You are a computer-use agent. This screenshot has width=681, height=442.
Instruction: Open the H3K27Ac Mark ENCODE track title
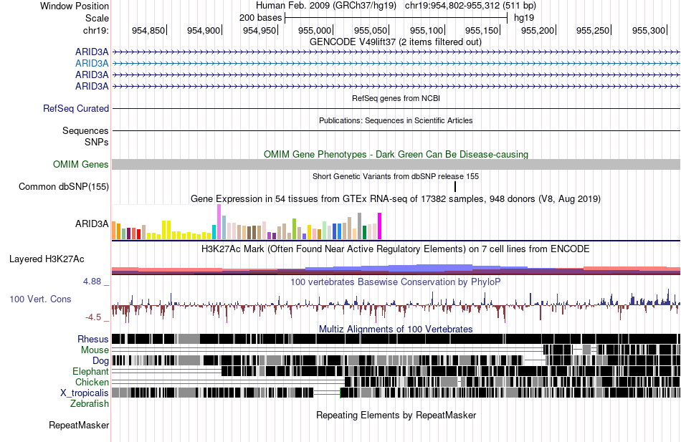pyautogui.click(x=396, y=249)
